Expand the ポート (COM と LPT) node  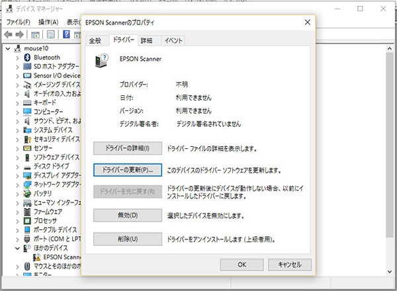[x=17, y=239]
